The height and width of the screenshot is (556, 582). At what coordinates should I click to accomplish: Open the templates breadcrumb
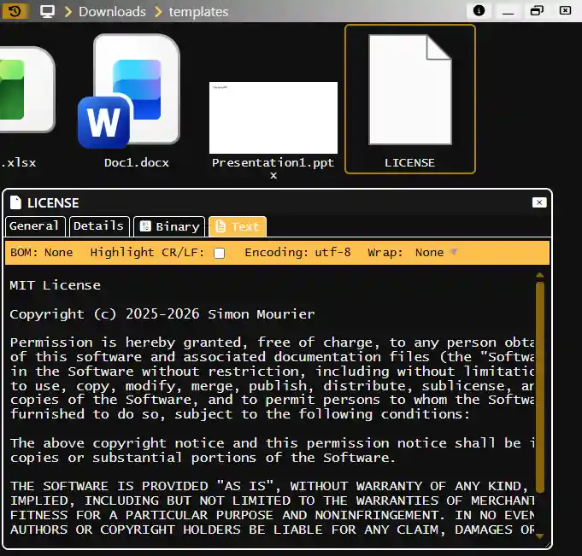coord(198,12)
